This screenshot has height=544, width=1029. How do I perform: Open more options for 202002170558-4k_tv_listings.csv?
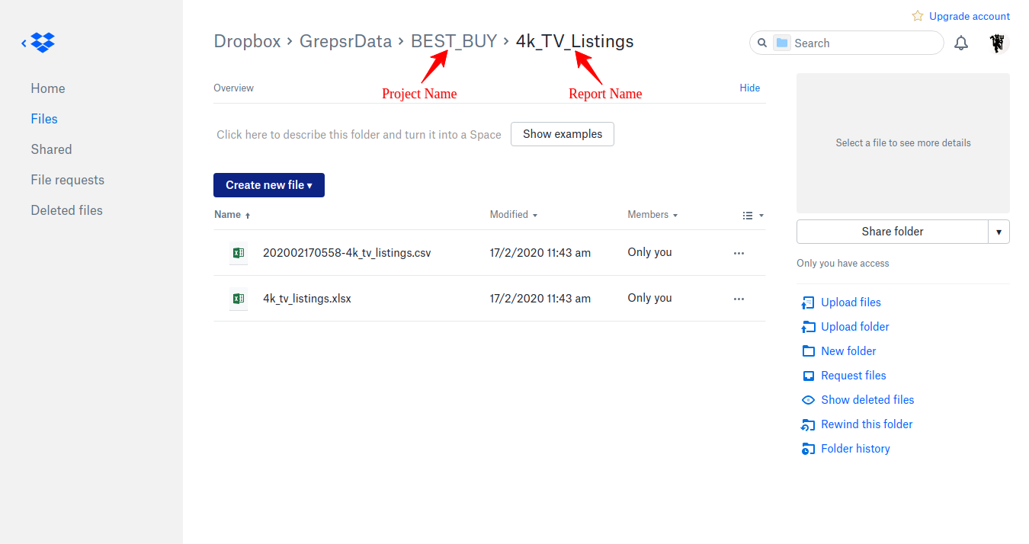click(739, 253)
